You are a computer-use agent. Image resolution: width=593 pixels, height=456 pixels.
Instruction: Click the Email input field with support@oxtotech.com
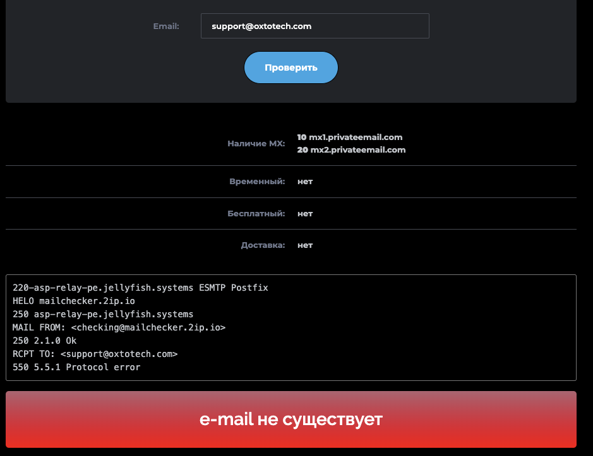pos(314,26)
